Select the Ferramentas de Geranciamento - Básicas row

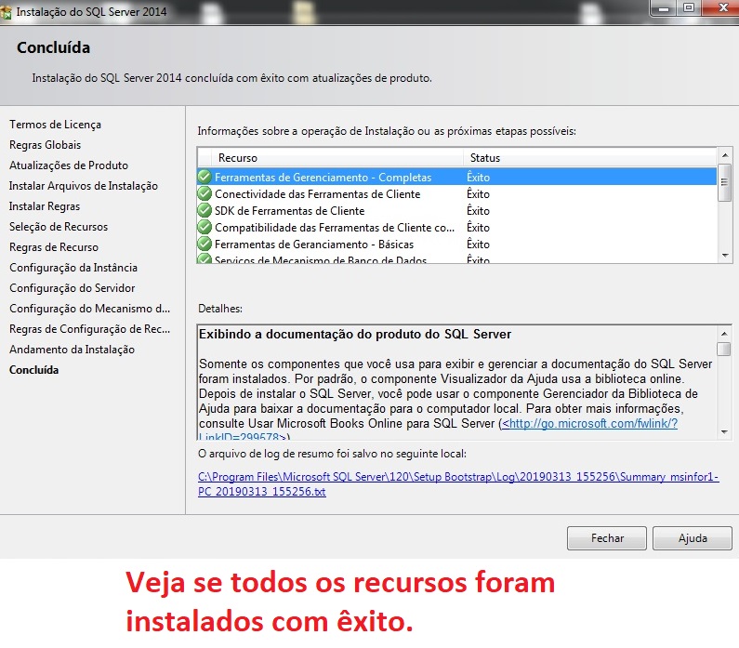tap(456, 245)
